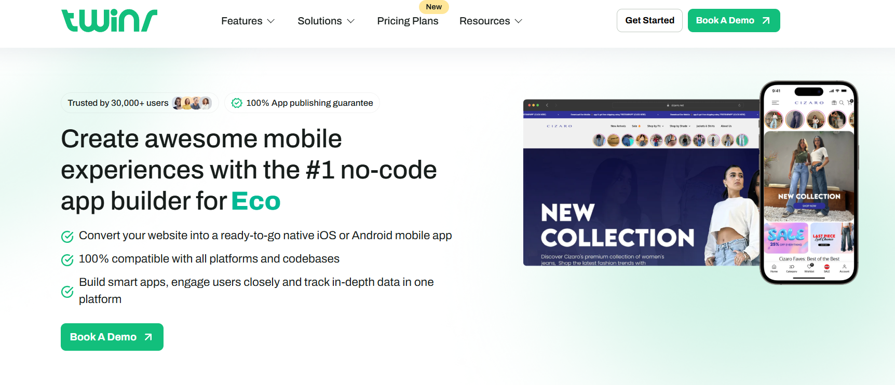This screenshot has height=385, width=895.
Task: Tap the Wishlist heart icon in phone mockup
Action: (x=809, y=267)
